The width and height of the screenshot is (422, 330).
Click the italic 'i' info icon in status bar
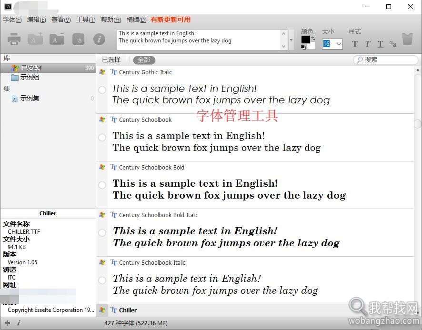coord(19,323)
